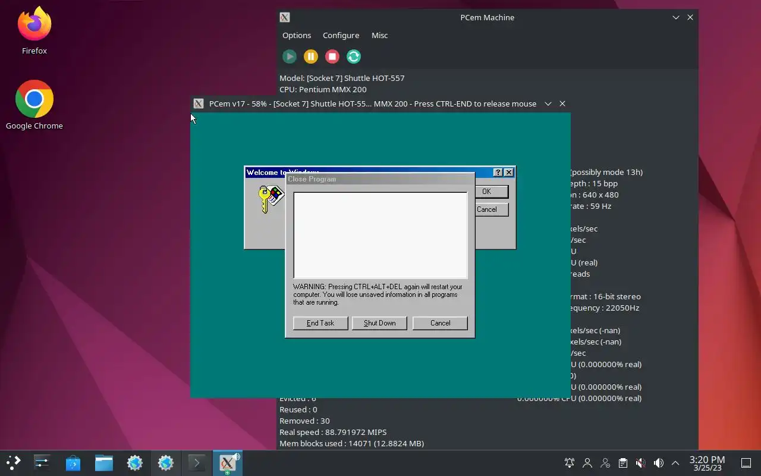Click the X icon in PCem v17 title bar
Viewport: 761px width, 476px height.
(x=199, y=104)
